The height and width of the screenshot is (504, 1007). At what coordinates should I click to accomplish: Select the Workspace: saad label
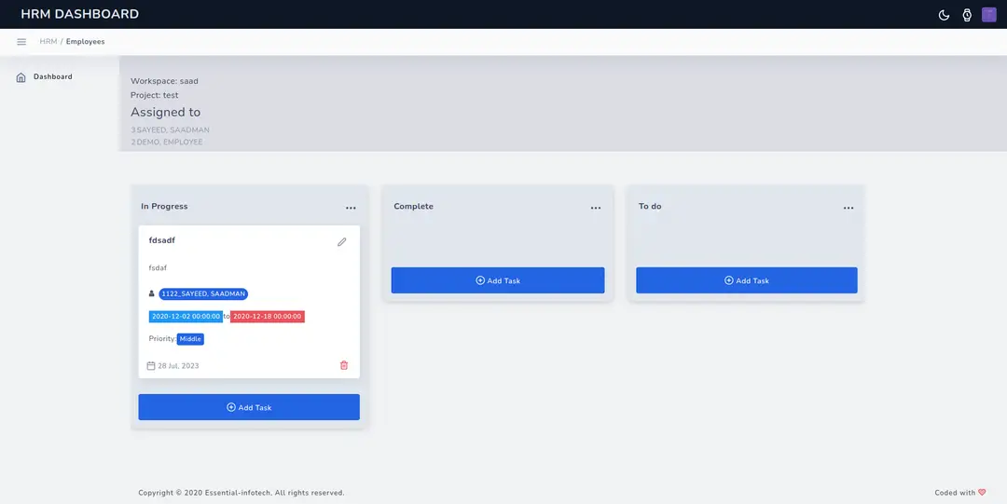pos(164,82)
